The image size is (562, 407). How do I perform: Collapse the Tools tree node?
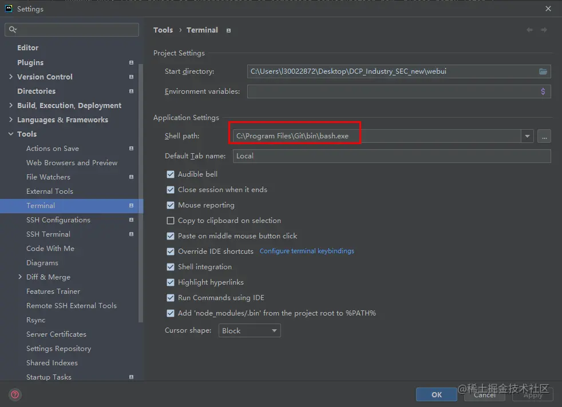pyautogui.click(x=11, y=134)
